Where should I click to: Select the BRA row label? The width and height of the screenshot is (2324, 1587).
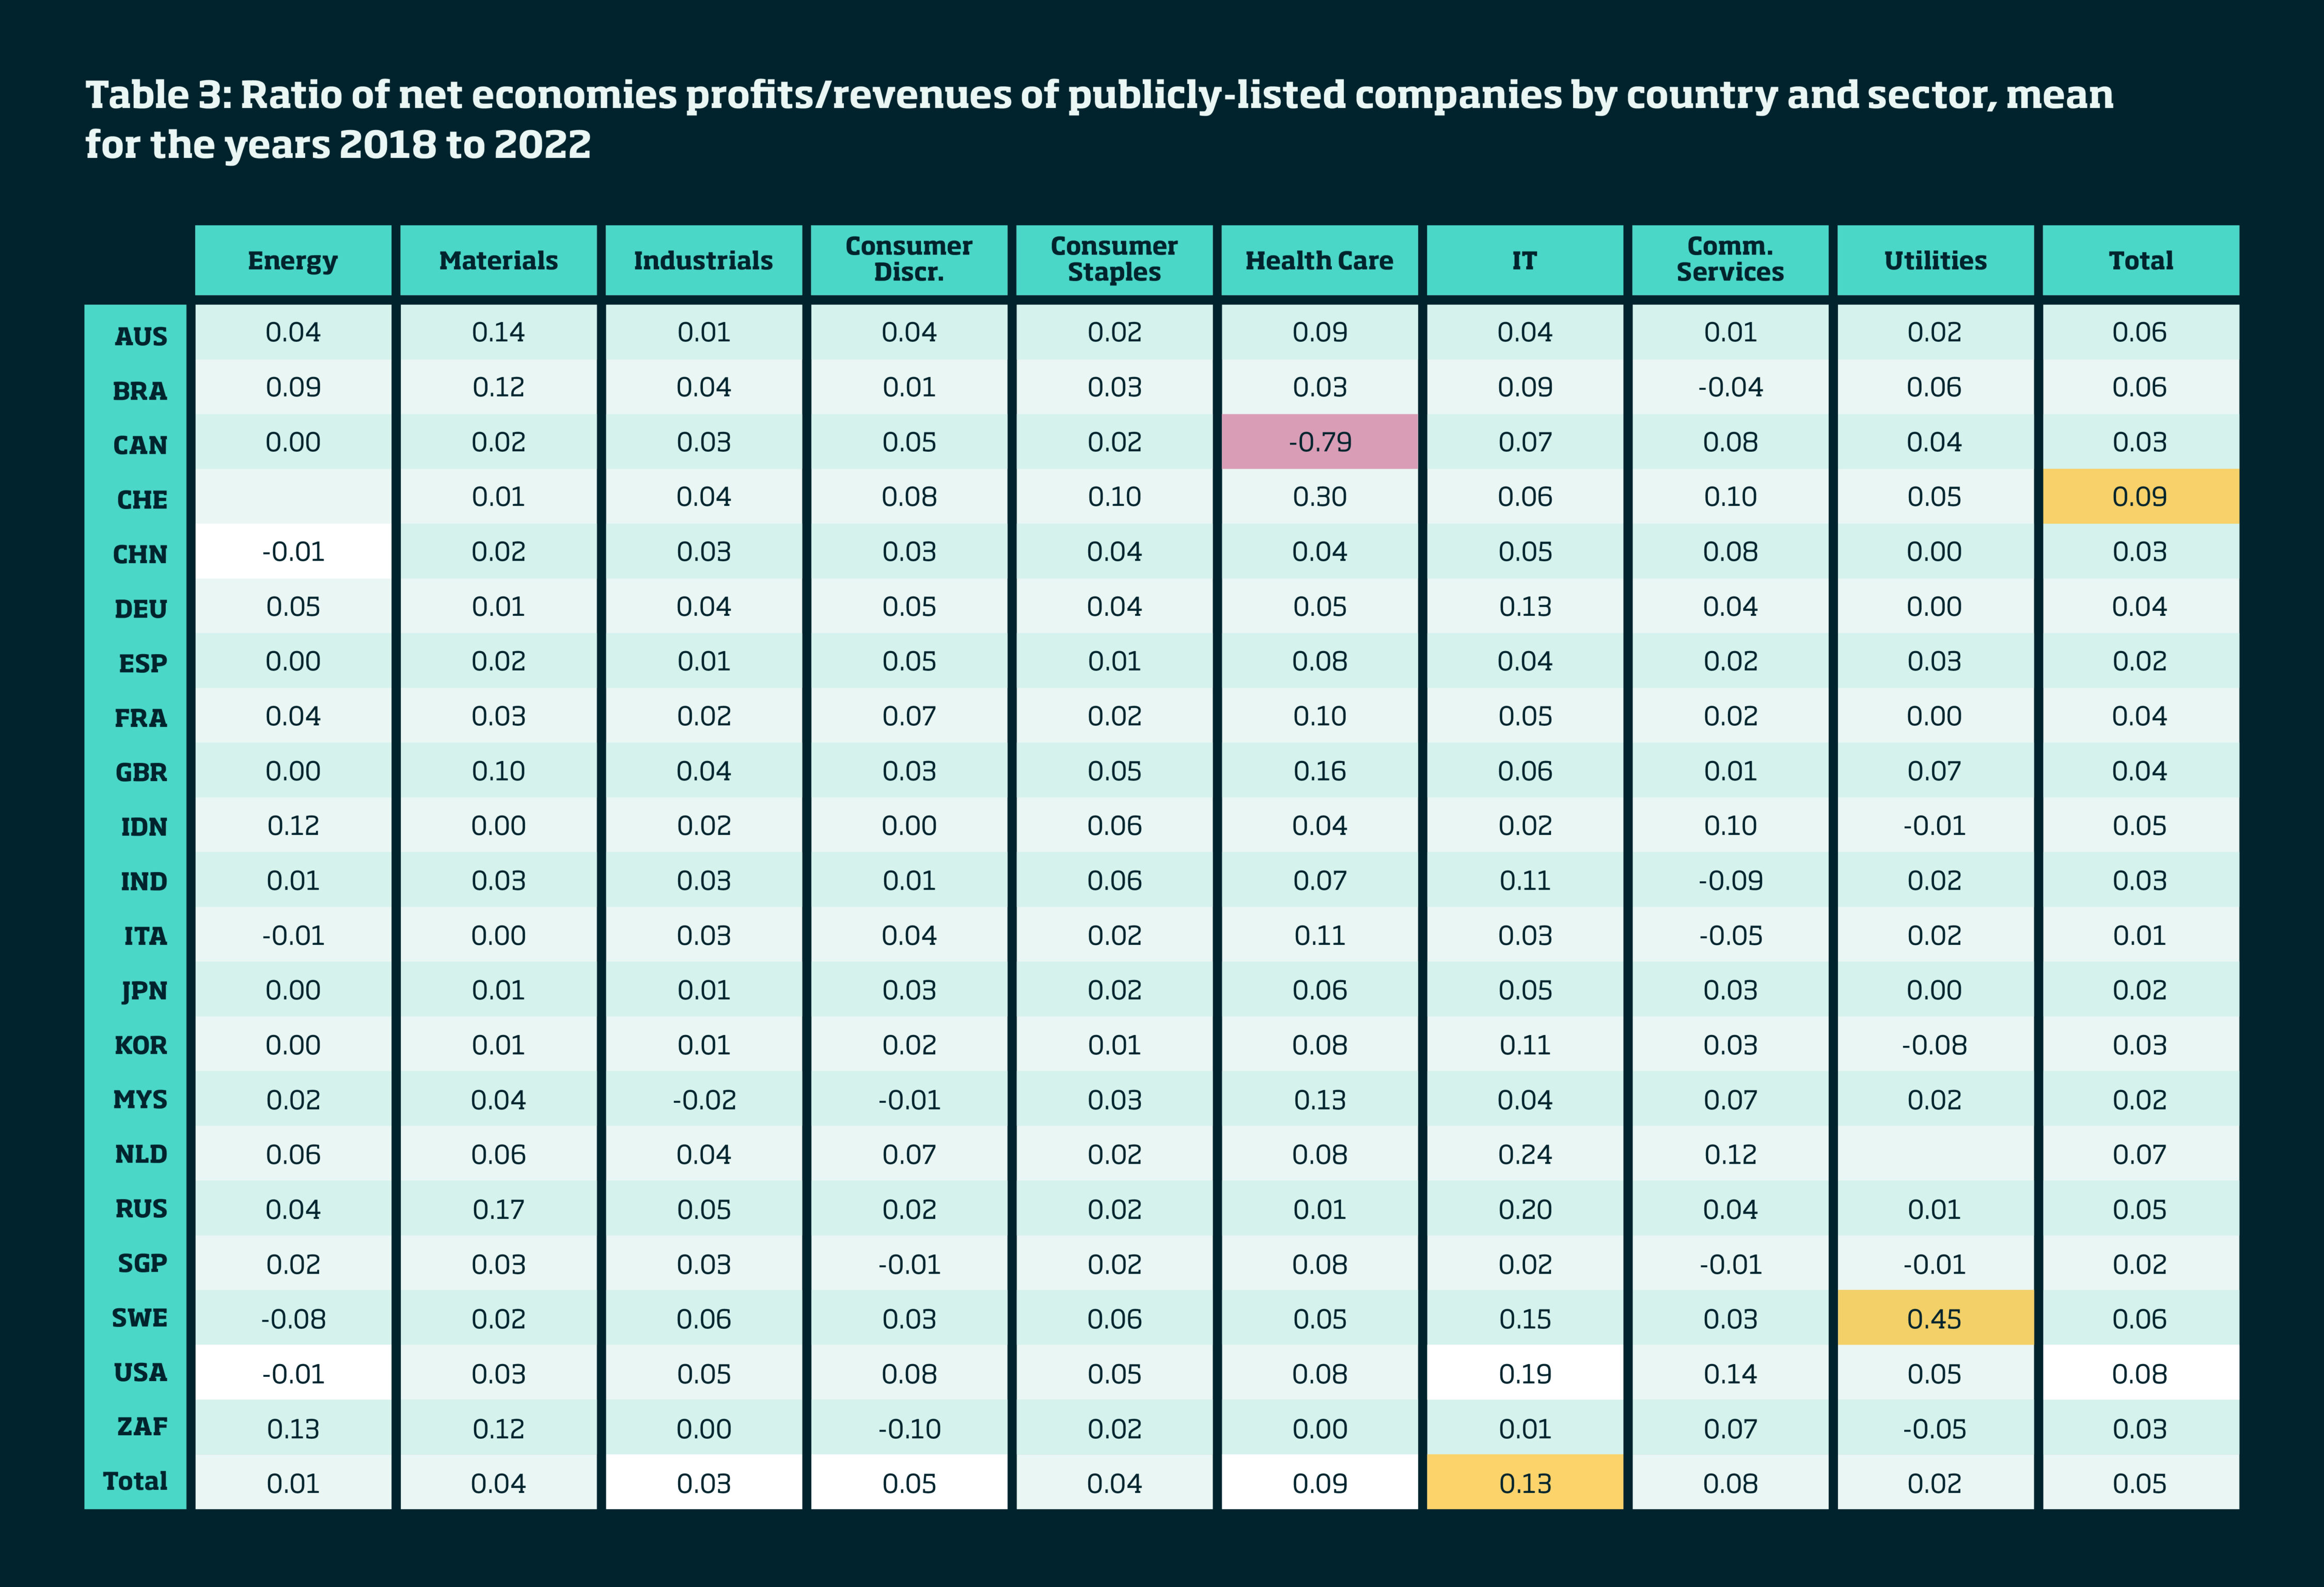point(140,392)
